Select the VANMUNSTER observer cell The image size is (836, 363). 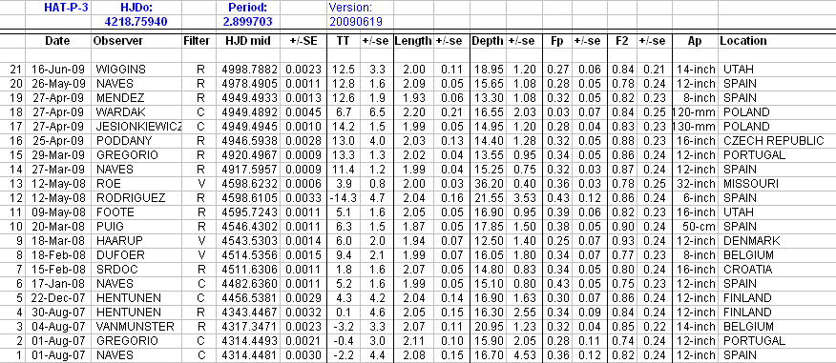click(136, 326)
